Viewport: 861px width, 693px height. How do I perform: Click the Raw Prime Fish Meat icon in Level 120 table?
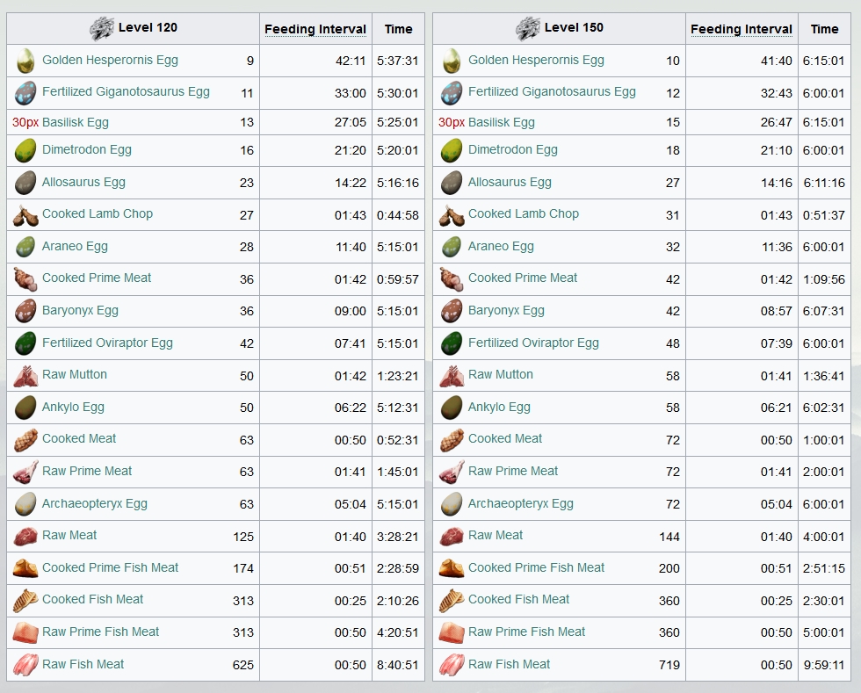click(x=25, y=632)
